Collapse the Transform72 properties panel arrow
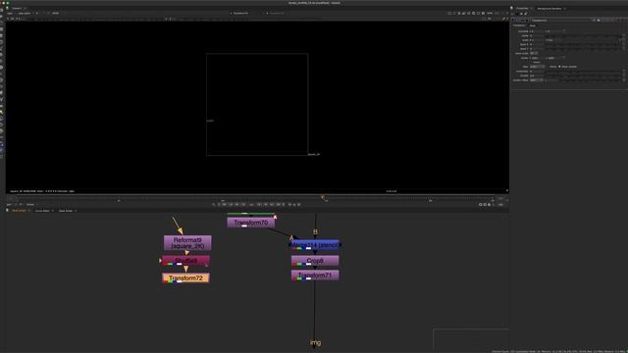This screenshot has height=353, width=628. tap(514, 20)
